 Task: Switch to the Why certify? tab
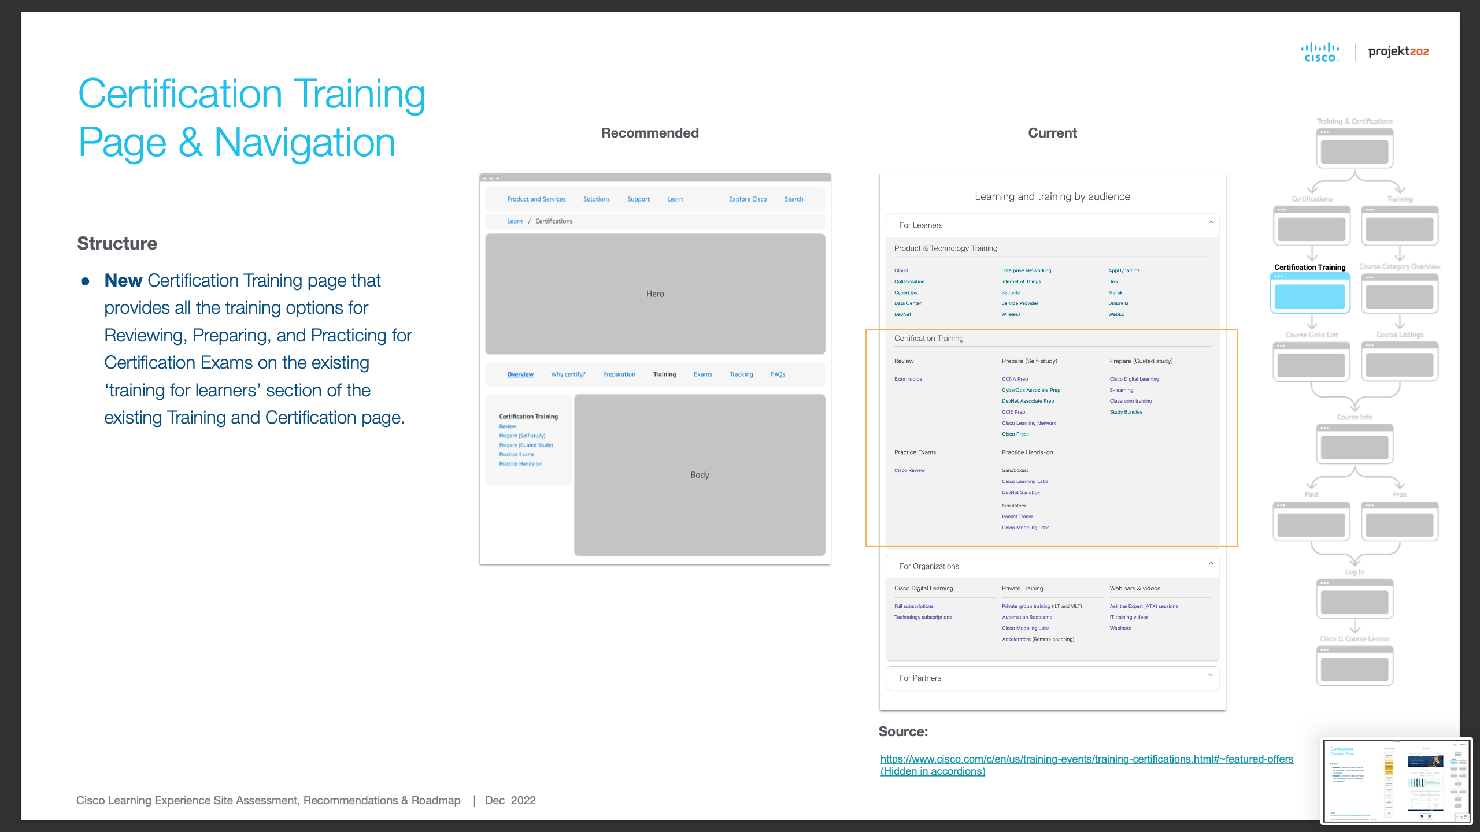coord(568,374)
